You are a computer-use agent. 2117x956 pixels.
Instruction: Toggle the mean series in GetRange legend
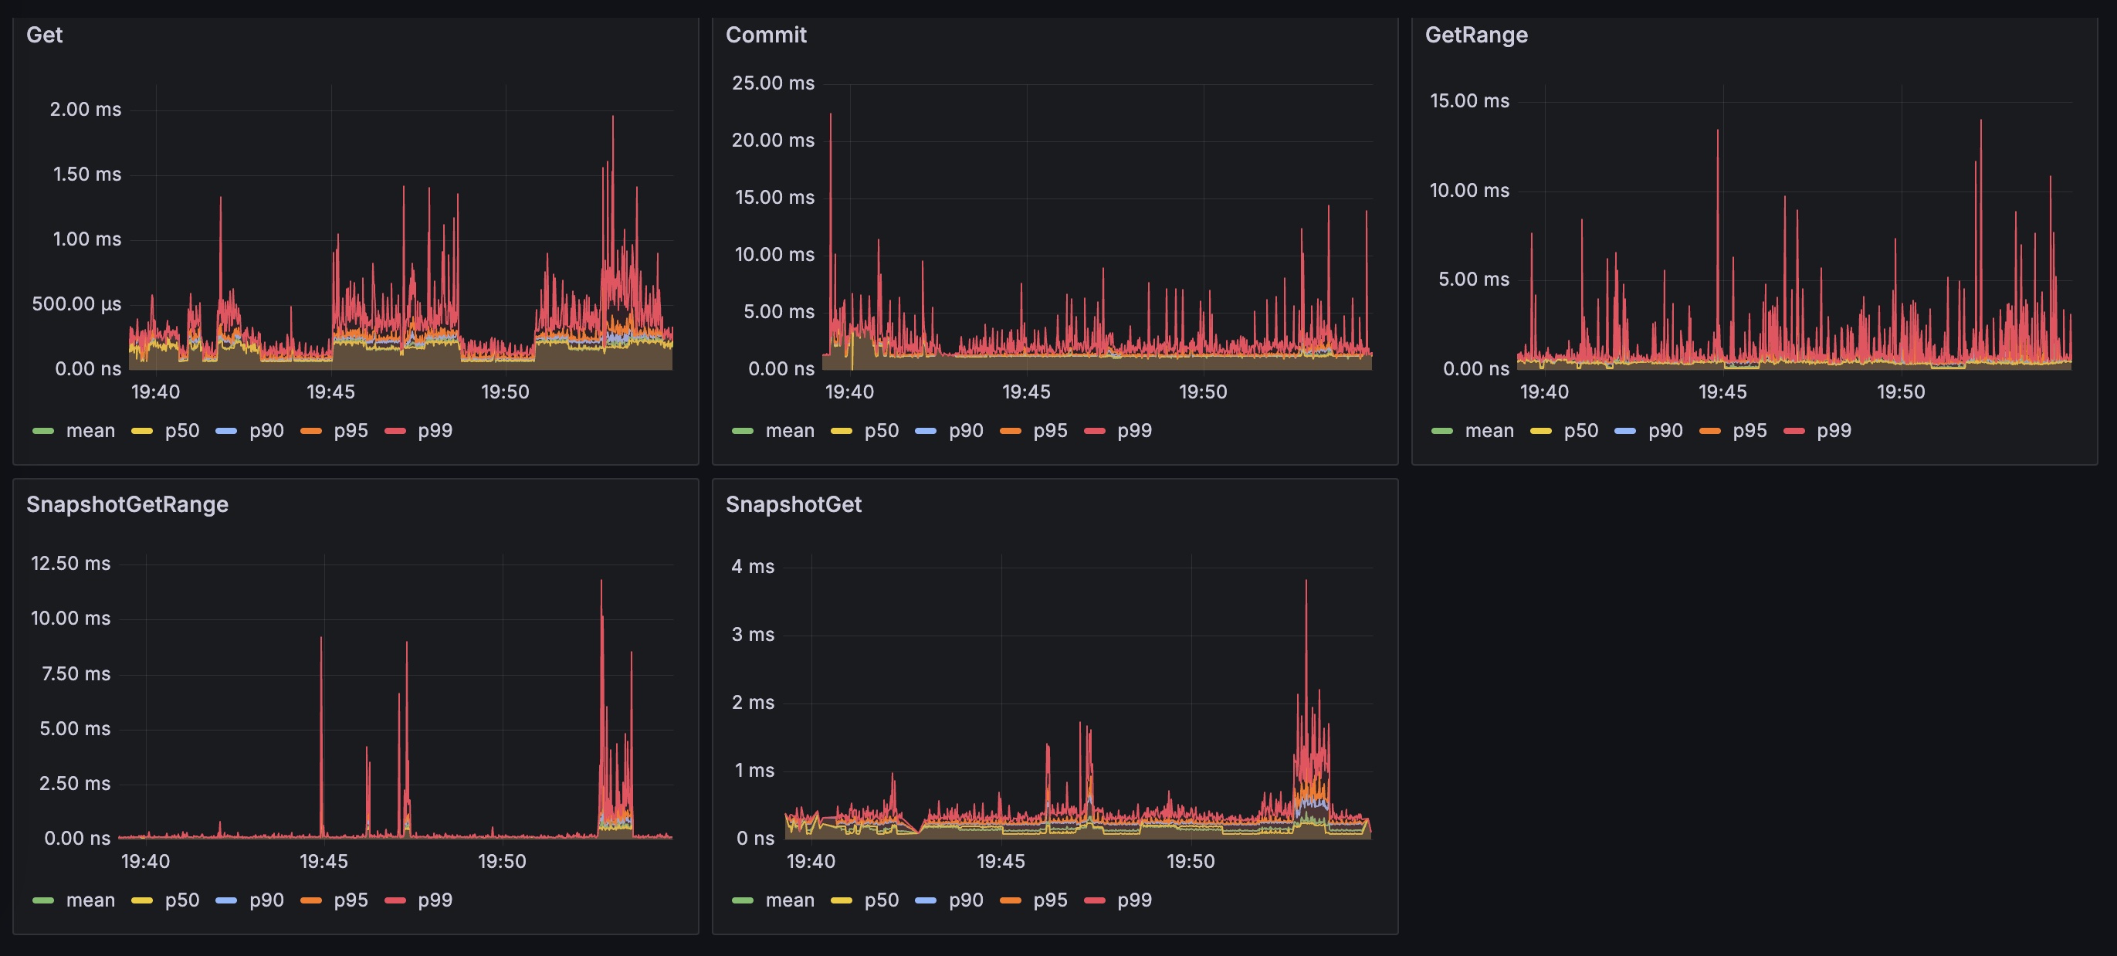(x=1489, y=431)
